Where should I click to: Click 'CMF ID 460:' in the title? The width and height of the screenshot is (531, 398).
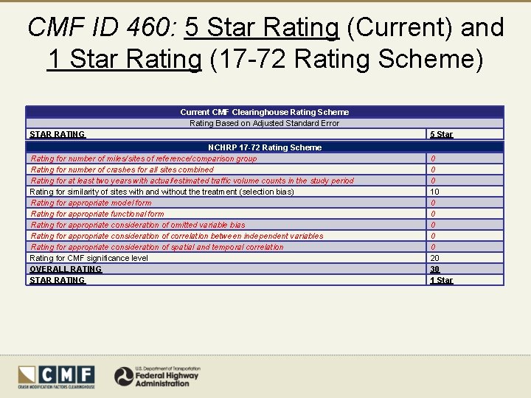[103, 27]
